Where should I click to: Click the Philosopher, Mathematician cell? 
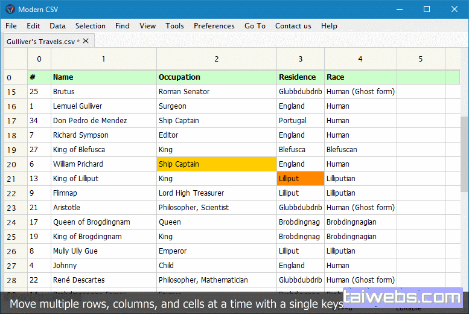pos(217,280)
